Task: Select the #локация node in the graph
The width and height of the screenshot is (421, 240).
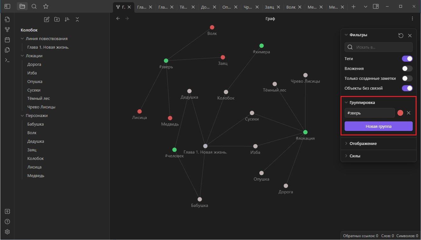Action: point(305,132)
